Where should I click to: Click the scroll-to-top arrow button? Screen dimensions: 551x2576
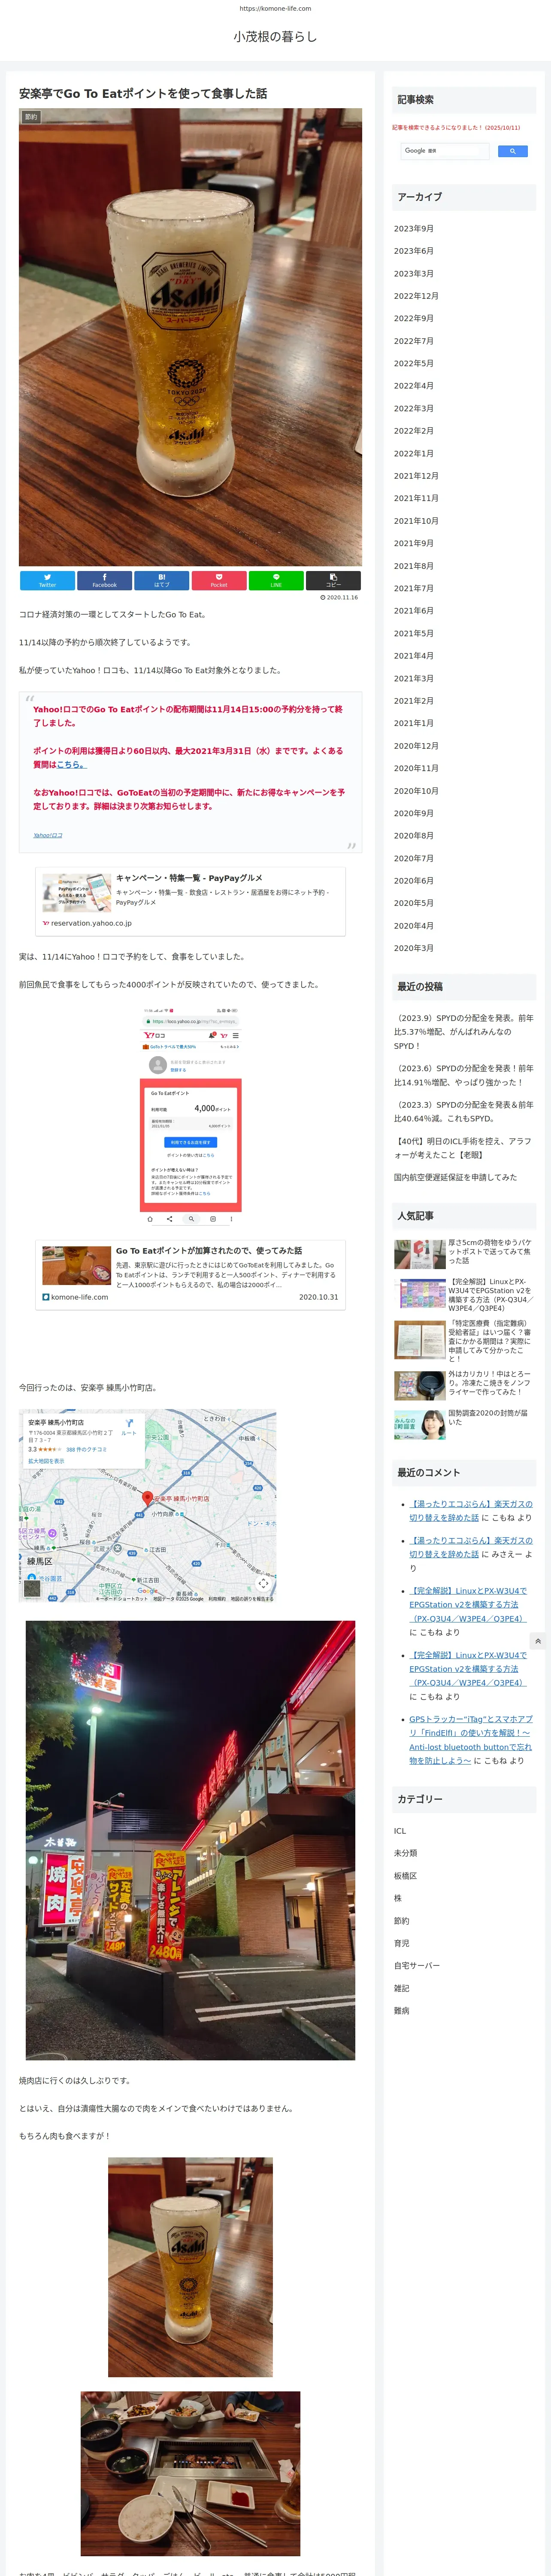click(x=538, y=1641)
